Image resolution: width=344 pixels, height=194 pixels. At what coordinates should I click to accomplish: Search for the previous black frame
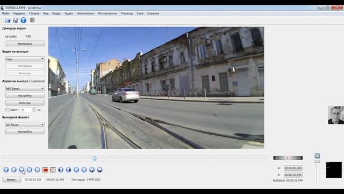[x=61, y=170]
